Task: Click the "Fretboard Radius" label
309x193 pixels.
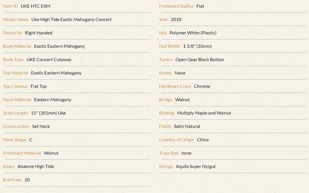Action: (176, 6)
